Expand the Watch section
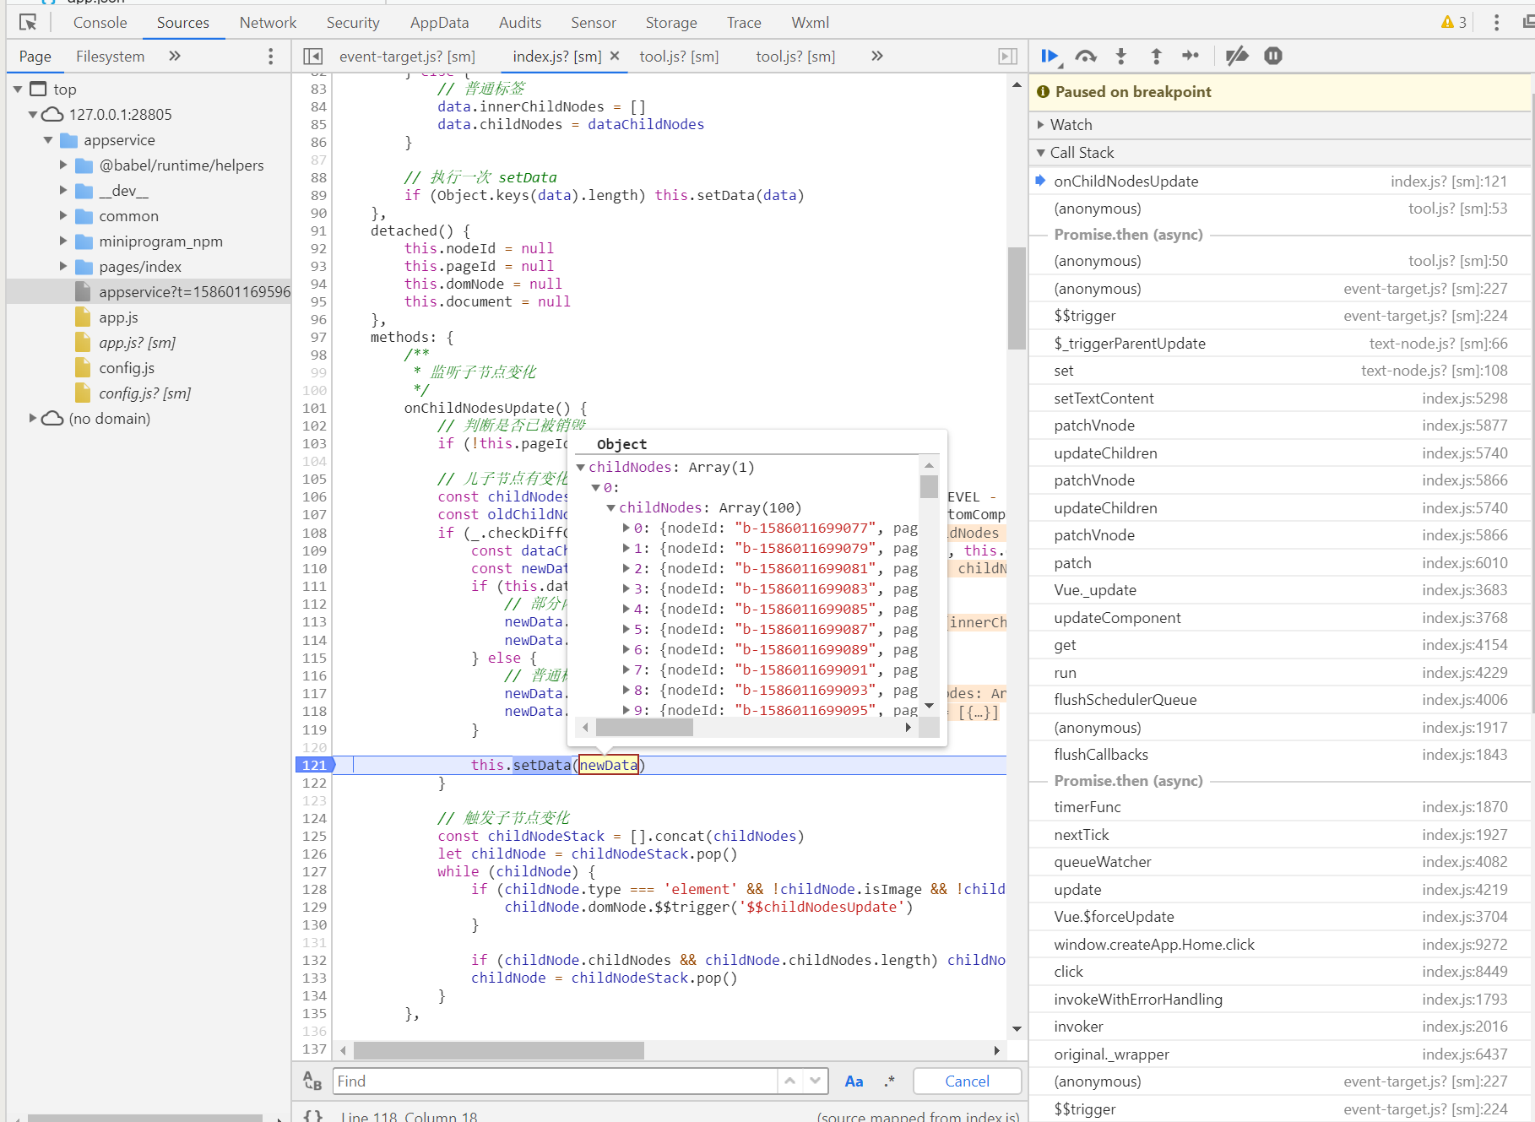 click(1071, 125)
